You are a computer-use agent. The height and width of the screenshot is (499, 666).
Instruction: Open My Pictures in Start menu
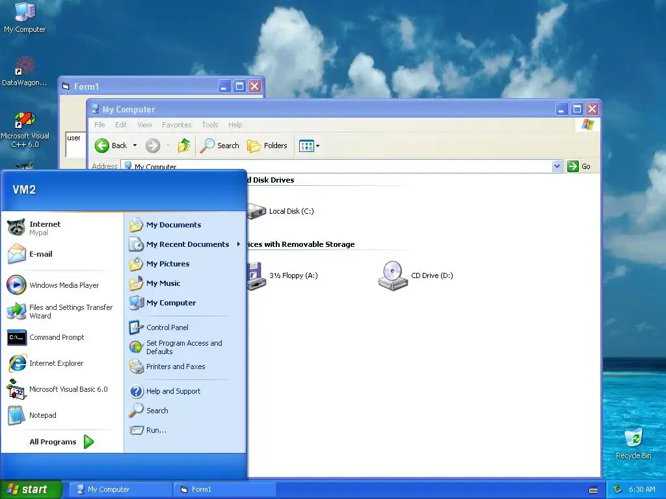click(x=185, y=264)
